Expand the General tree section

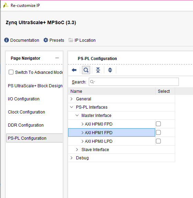tap(72, 99)
